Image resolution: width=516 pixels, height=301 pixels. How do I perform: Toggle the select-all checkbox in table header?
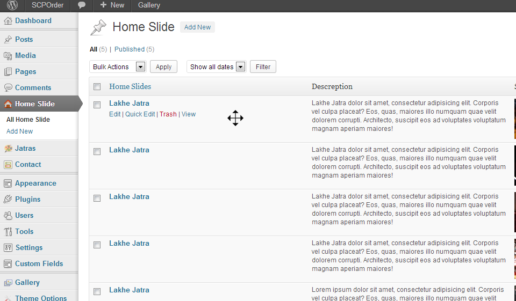(97, 87)
